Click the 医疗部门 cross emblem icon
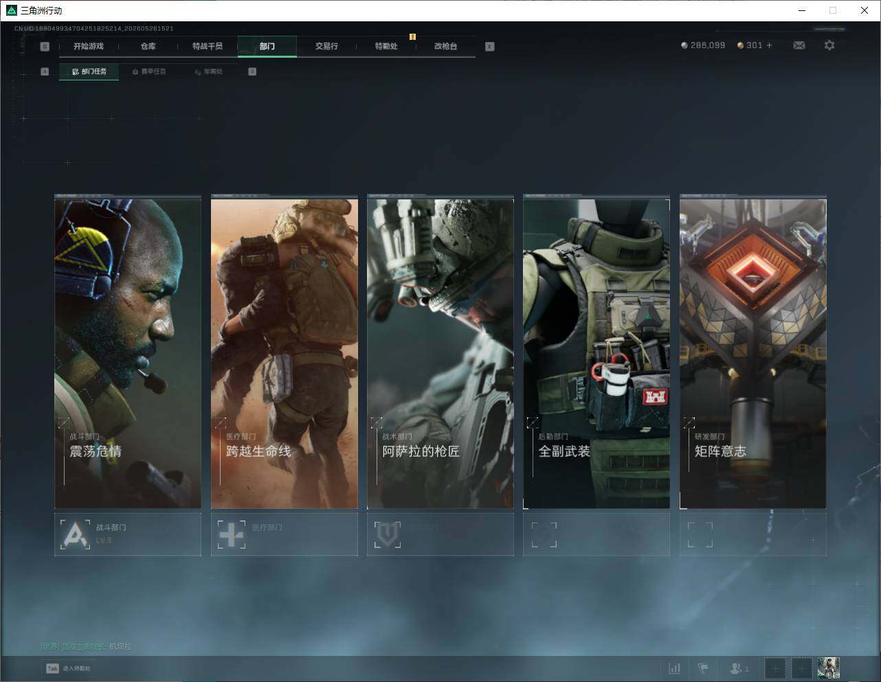881x682 pixels. [231, 534]
